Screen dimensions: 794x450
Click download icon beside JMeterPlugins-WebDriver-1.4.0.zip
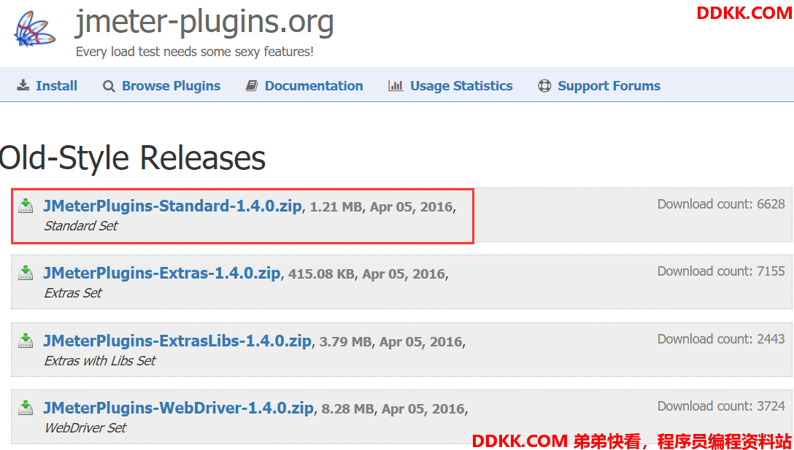click(x=26, y=408)
